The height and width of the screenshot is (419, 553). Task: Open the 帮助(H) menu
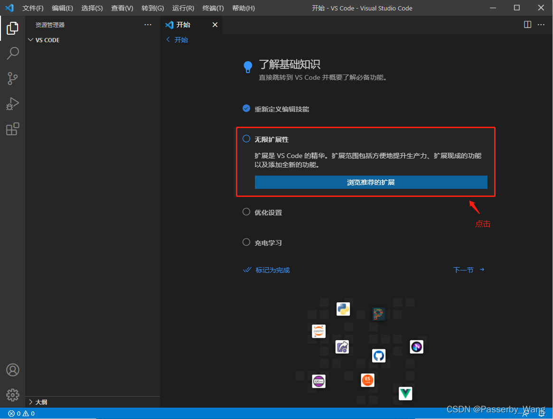click(244, 8)
